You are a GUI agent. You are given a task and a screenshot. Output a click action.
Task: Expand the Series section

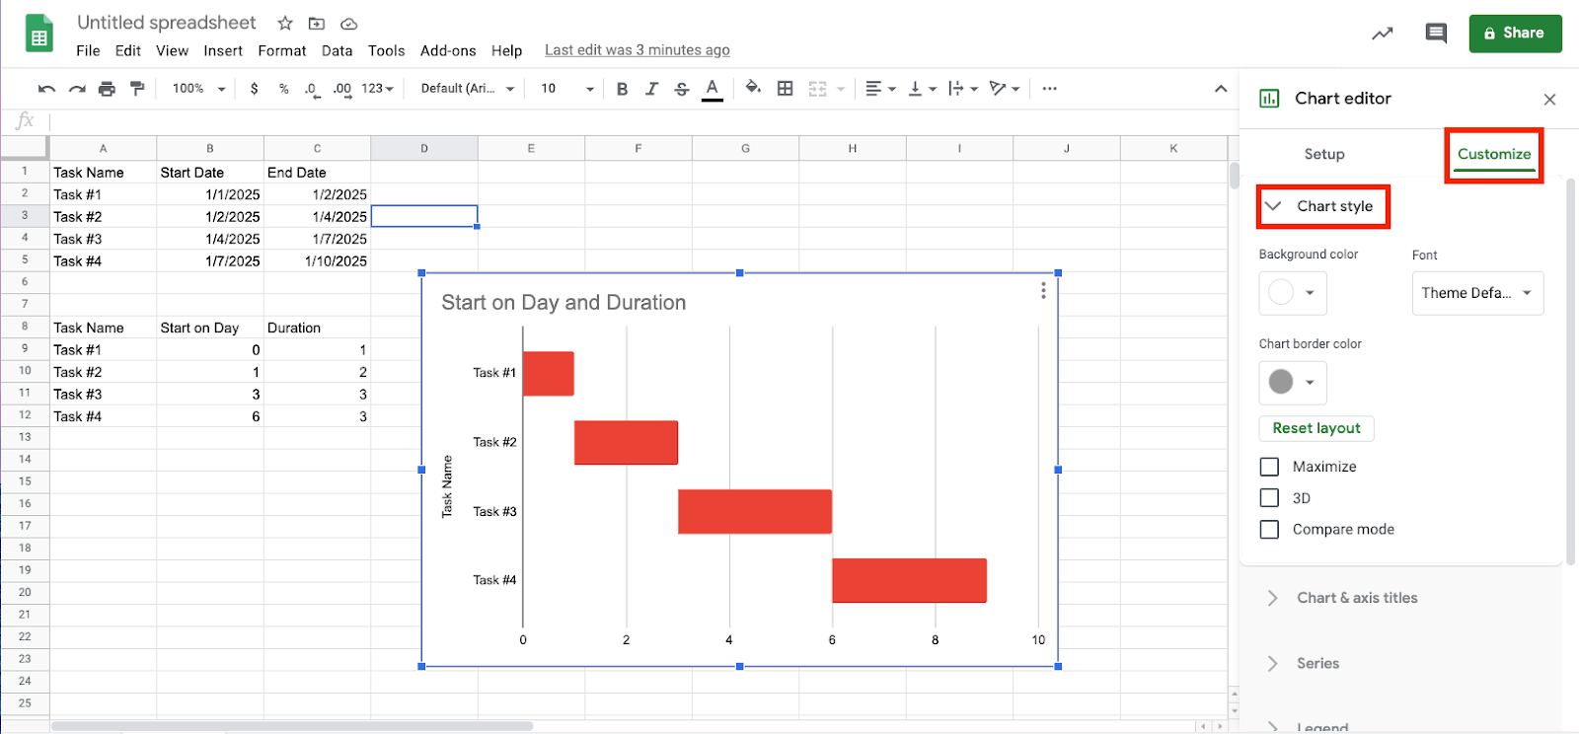[x=1317, y=663]
